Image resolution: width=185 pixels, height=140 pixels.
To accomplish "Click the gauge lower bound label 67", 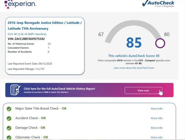I will coord(101,34).
